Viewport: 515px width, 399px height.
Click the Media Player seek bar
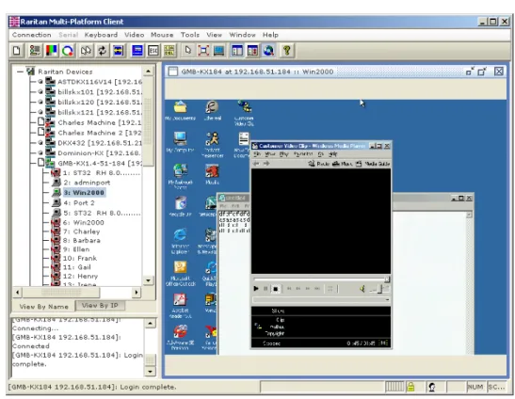[x=321, y=279]
